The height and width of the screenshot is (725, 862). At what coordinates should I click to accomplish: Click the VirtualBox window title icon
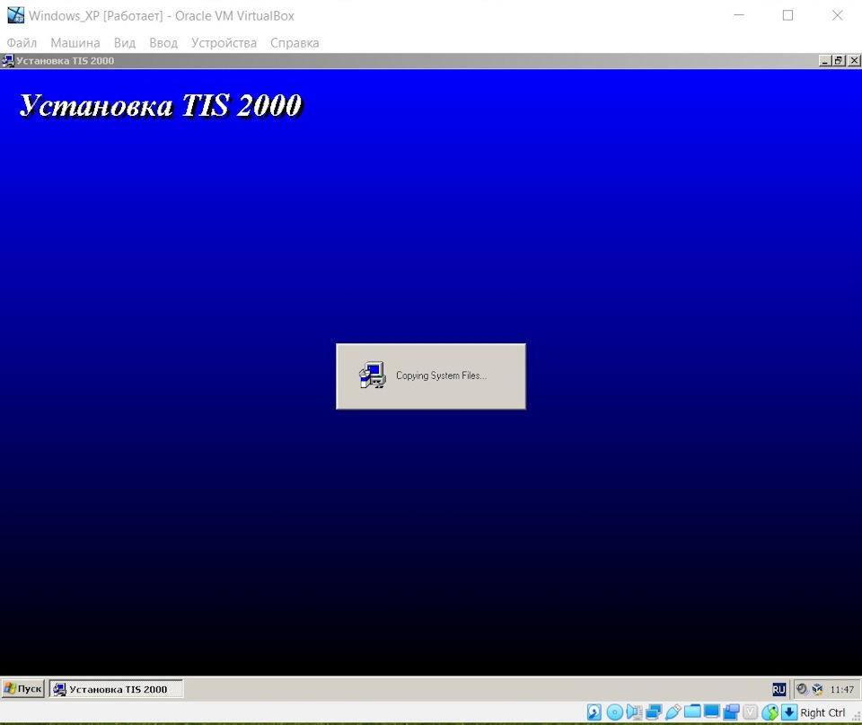tap(15, 15)
